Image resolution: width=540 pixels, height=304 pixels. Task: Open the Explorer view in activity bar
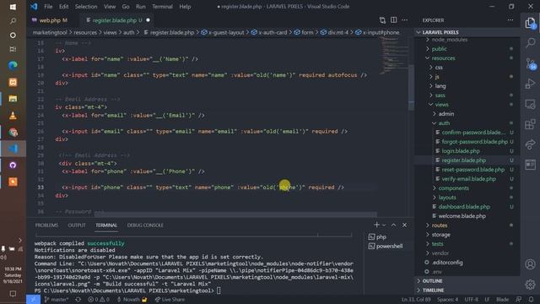(x=531, y=23)
